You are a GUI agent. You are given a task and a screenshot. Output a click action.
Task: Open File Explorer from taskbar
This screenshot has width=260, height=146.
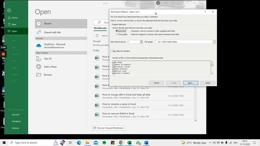coord(87,143)
